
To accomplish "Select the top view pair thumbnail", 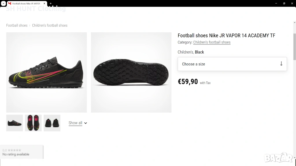I will pyautogui.click(x=33, y=123).
